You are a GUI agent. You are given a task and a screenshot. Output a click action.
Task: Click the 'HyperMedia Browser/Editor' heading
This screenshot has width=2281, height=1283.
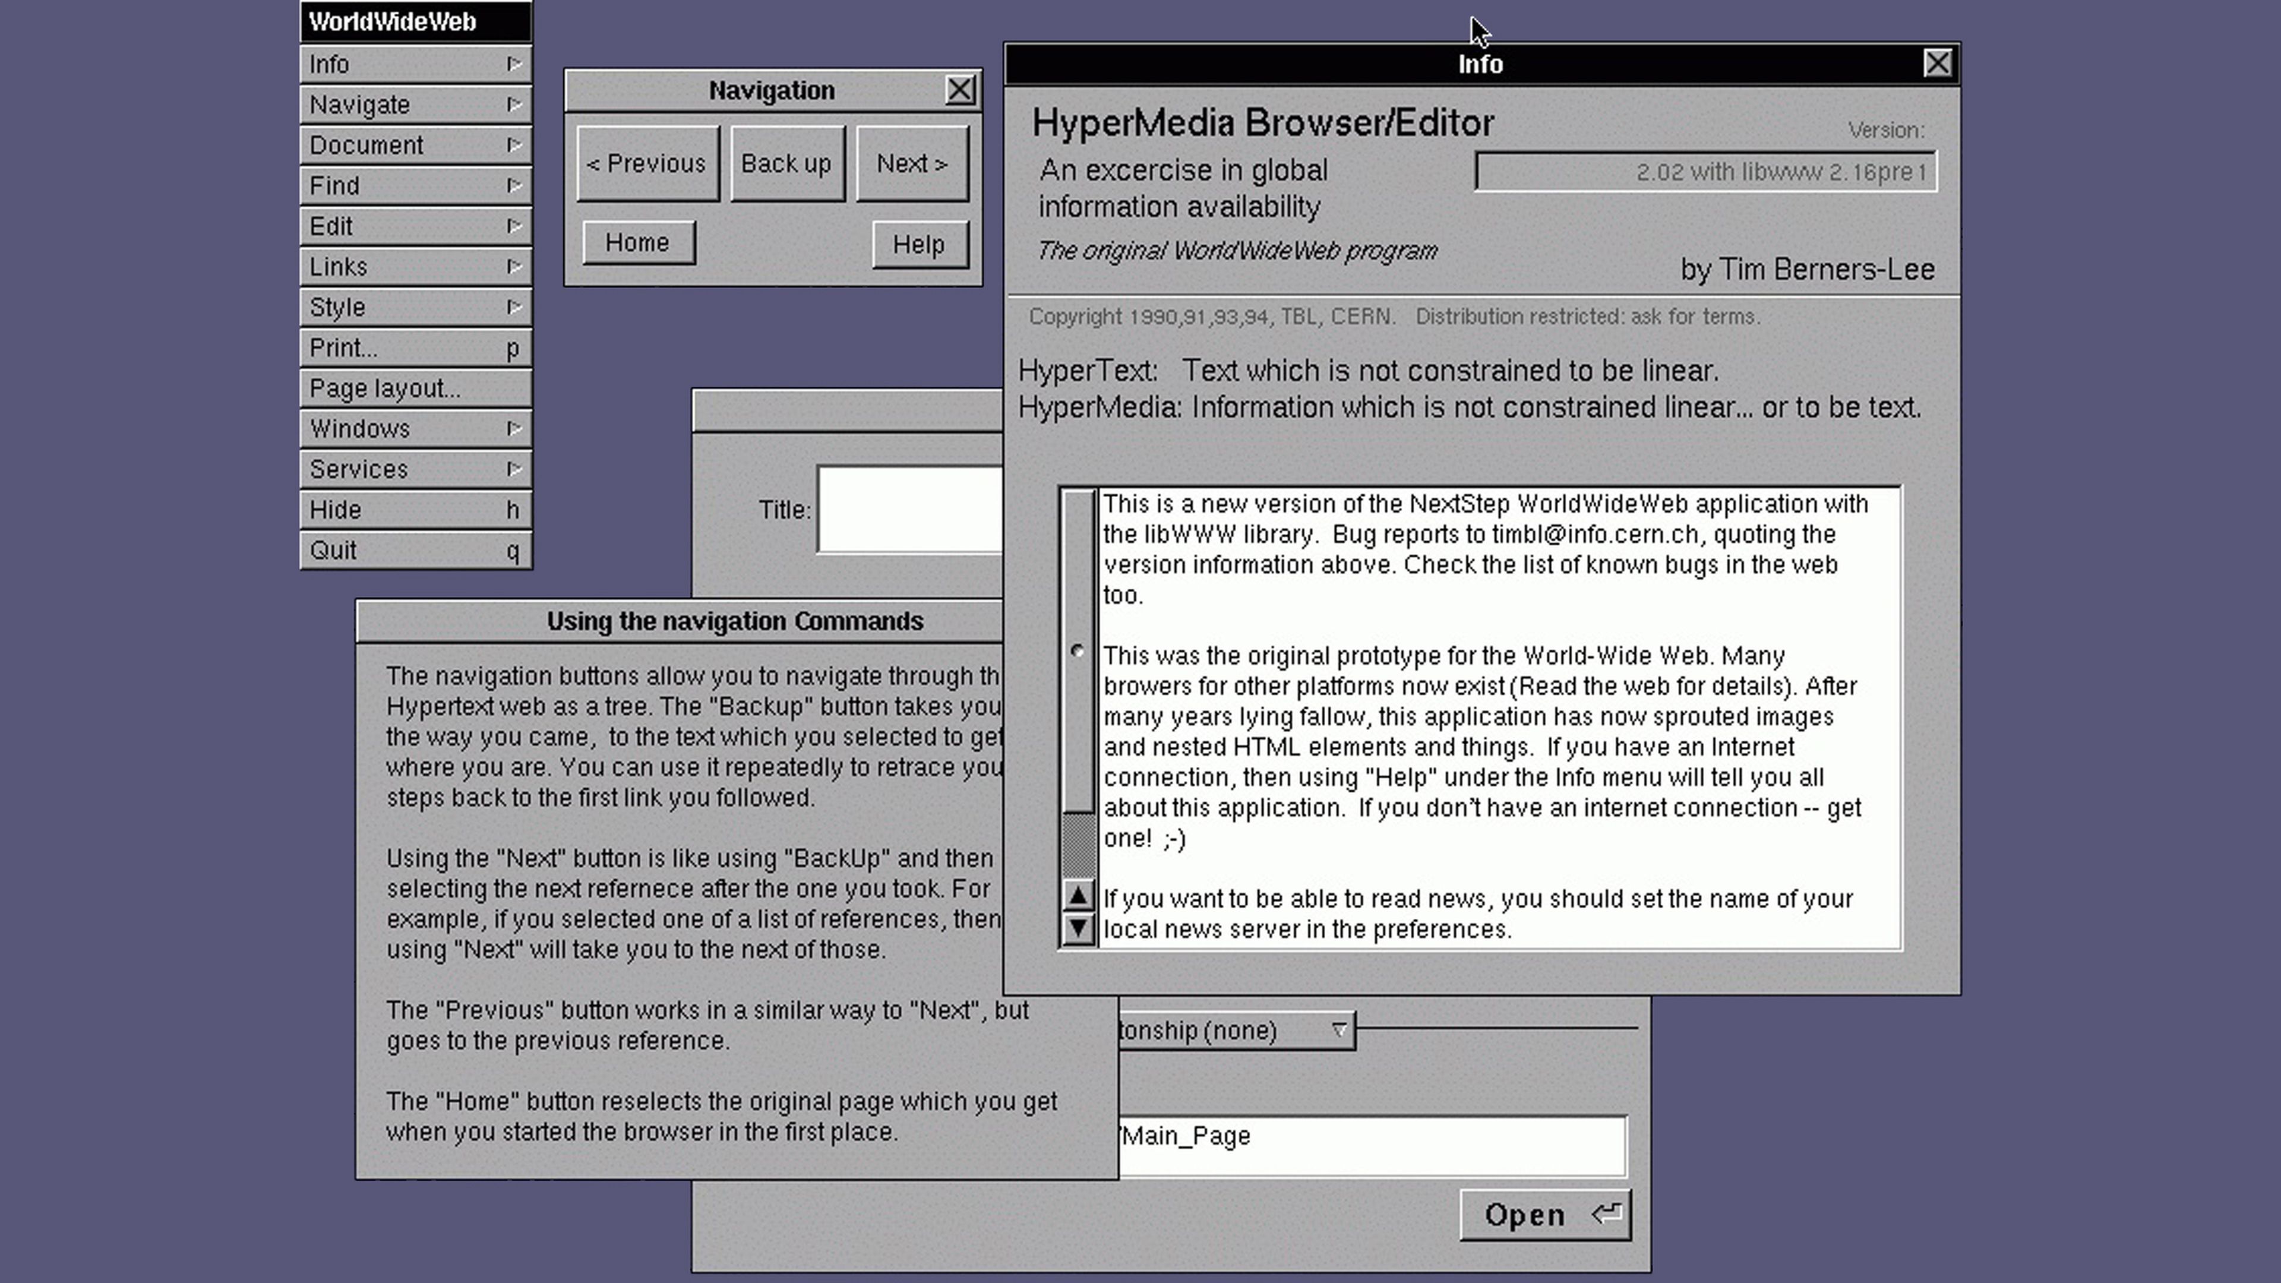click(x=1263, y=123)
